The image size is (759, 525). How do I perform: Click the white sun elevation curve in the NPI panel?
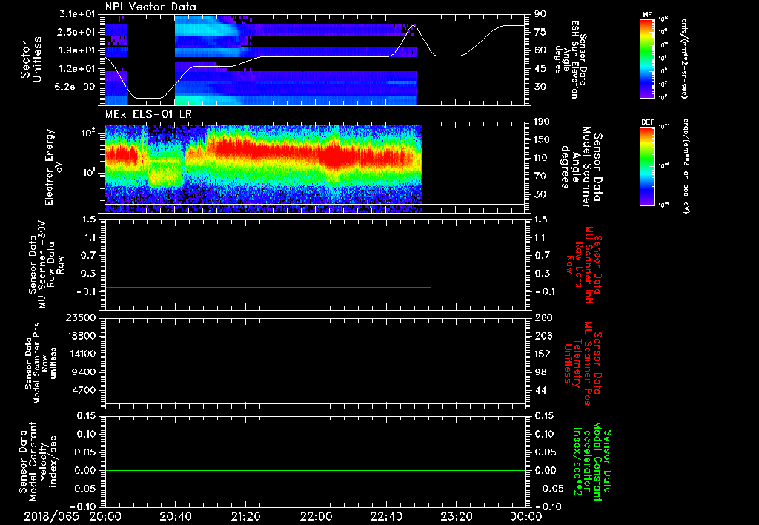tap(314, 56)
